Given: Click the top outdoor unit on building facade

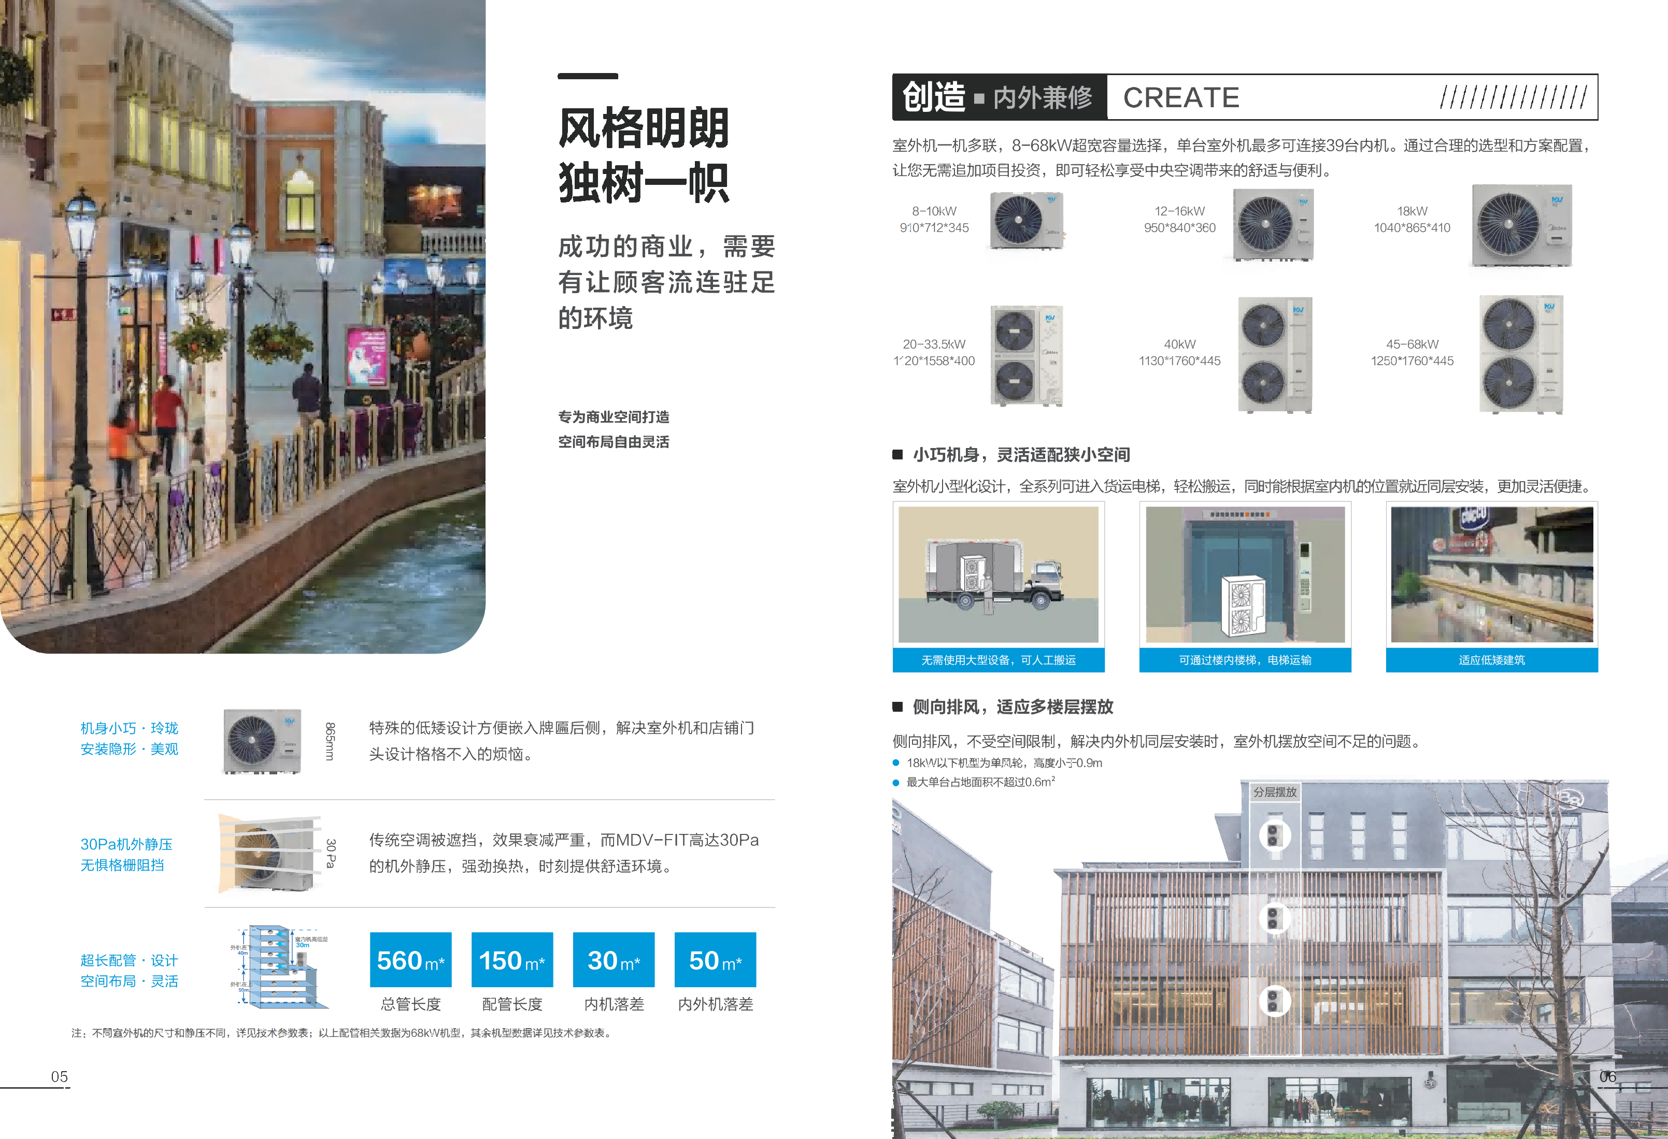Looking at the screenshot, I should [1274, 835].
